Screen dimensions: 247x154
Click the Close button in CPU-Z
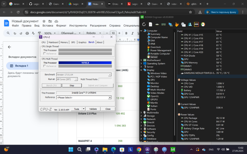pos(108,109)
